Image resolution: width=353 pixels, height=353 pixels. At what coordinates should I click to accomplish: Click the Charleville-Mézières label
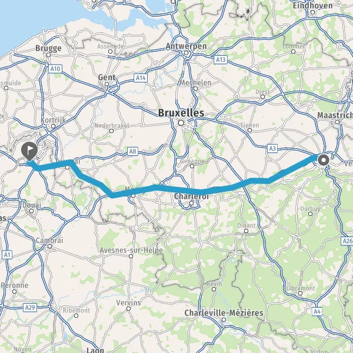click(224, 313)
